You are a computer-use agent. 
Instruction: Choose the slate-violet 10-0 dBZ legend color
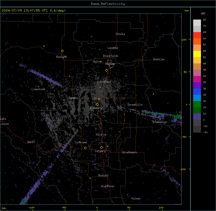197,117
